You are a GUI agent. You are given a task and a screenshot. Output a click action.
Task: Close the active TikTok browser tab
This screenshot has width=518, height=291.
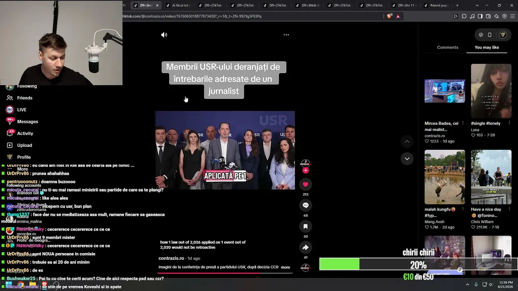(x=157, y=5)
